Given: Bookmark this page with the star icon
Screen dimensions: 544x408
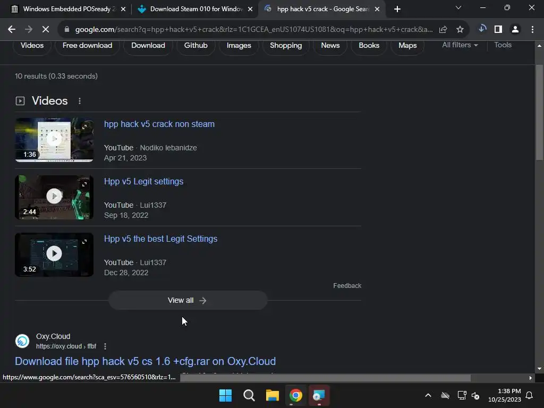Looking at the screenshot, I should click(x=460, y=30).
